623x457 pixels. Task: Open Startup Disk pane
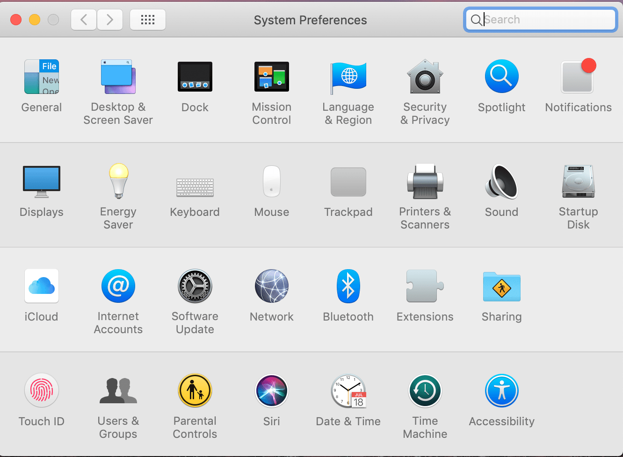579,181
